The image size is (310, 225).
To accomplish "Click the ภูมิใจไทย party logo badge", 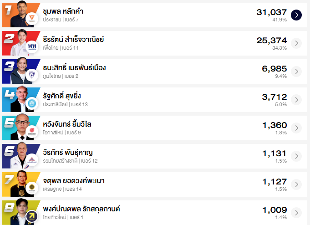I will [32, 75].
